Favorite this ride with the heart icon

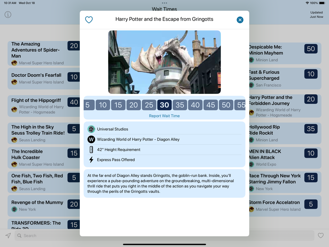click(x=89, y=20)
